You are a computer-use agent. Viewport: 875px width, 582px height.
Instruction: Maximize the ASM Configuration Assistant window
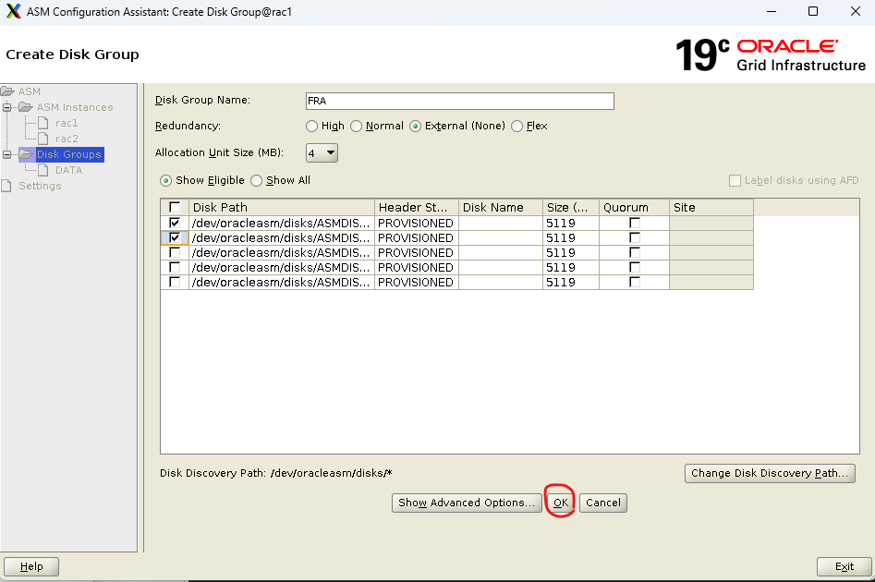(x=813, y=11)
